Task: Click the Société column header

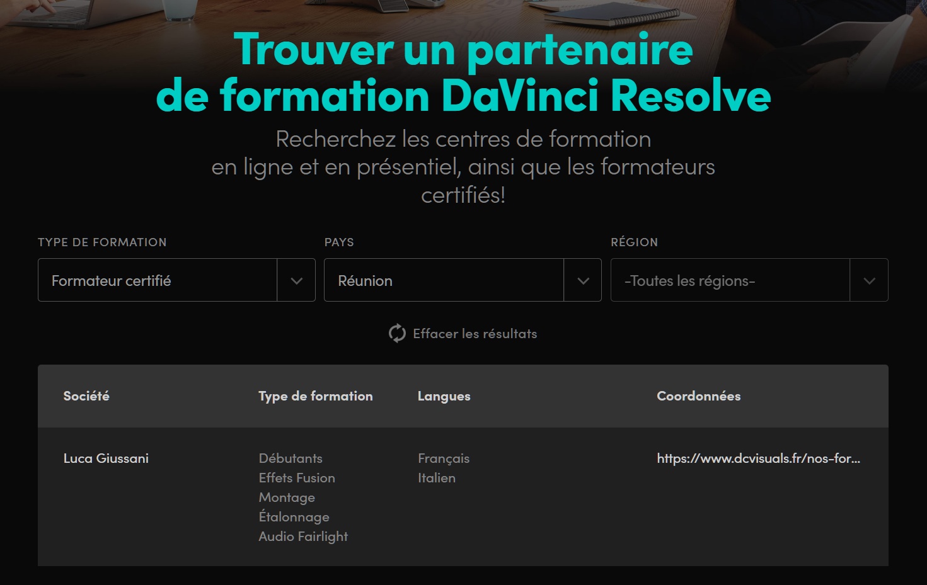Action: click(x=86, y=396)
